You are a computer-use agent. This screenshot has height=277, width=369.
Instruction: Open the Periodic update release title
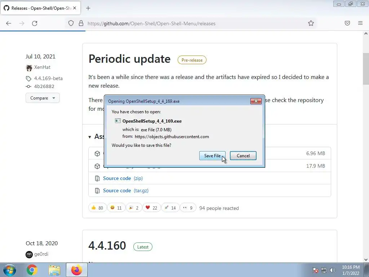point(129,59)
